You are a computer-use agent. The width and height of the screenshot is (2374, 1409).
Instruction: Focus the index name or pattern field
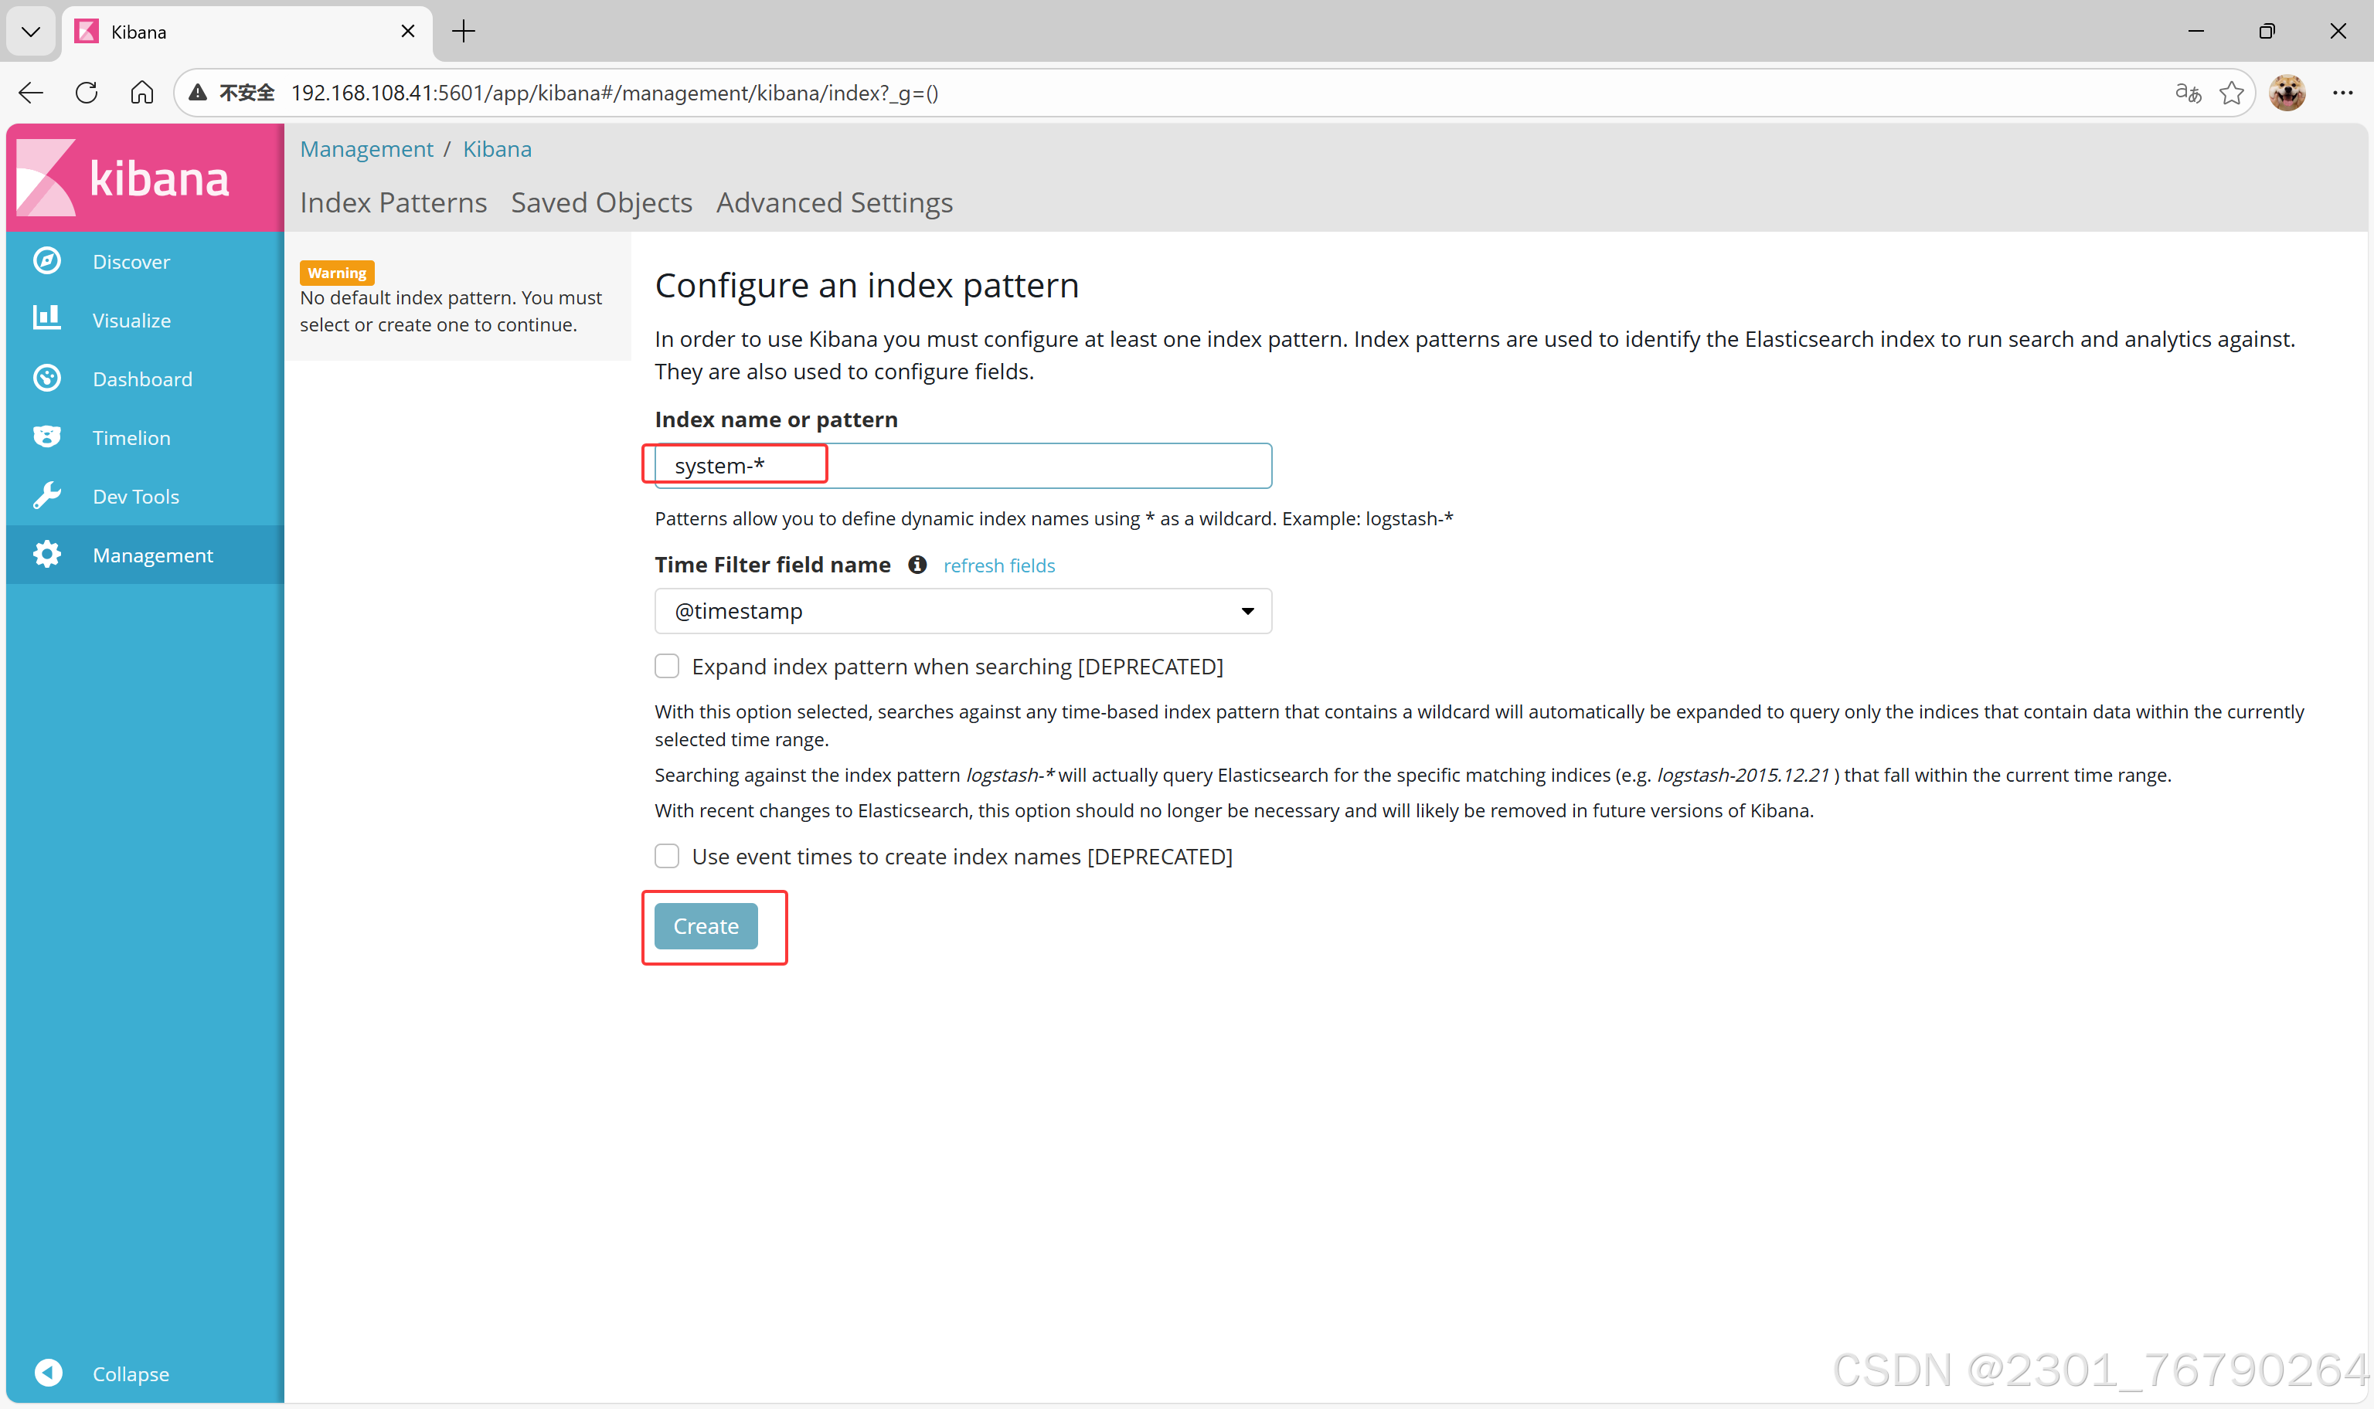click(963, 466)
